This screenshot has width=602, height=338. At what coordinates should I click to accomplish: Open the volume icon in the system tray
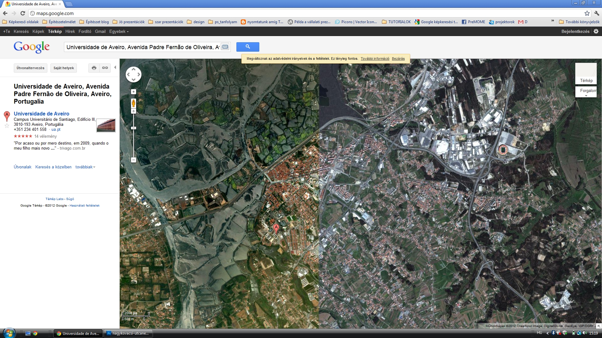coord(585,333)
